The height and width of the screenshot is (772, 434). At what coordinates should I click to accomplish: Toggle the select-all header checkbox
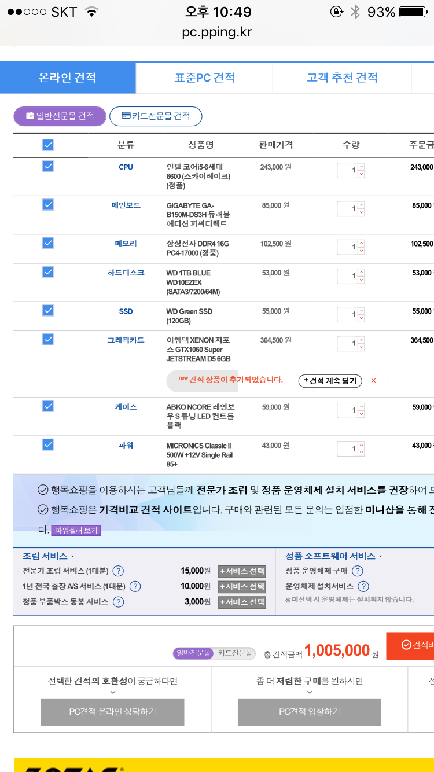[48, 145]
